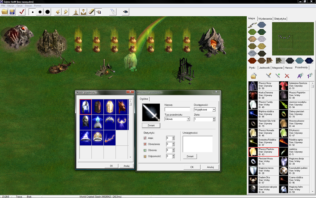Select Maska Demona in item list
316x198 pixels.
point(263,95)
